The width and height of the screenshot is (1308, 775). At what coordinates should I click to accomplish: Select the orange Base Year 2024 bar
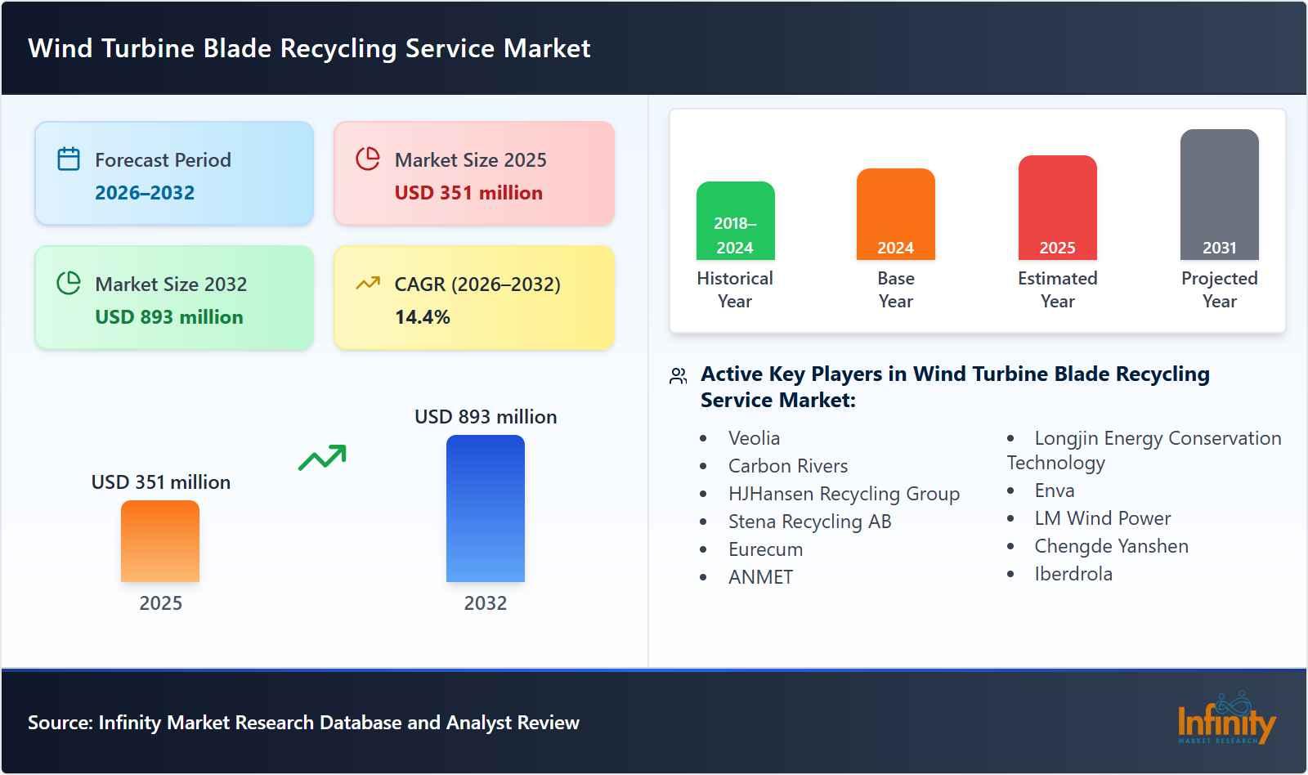[894, 214]
